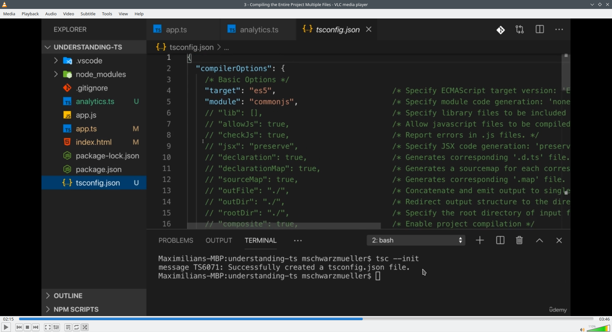Open app.ts in the explorer tree
The image size is (612, 332).
(94, 129)
